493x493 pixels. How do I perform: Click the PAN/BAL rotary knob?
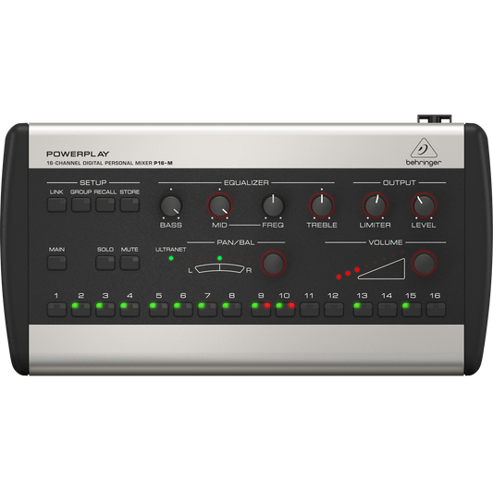coord(273,264)
